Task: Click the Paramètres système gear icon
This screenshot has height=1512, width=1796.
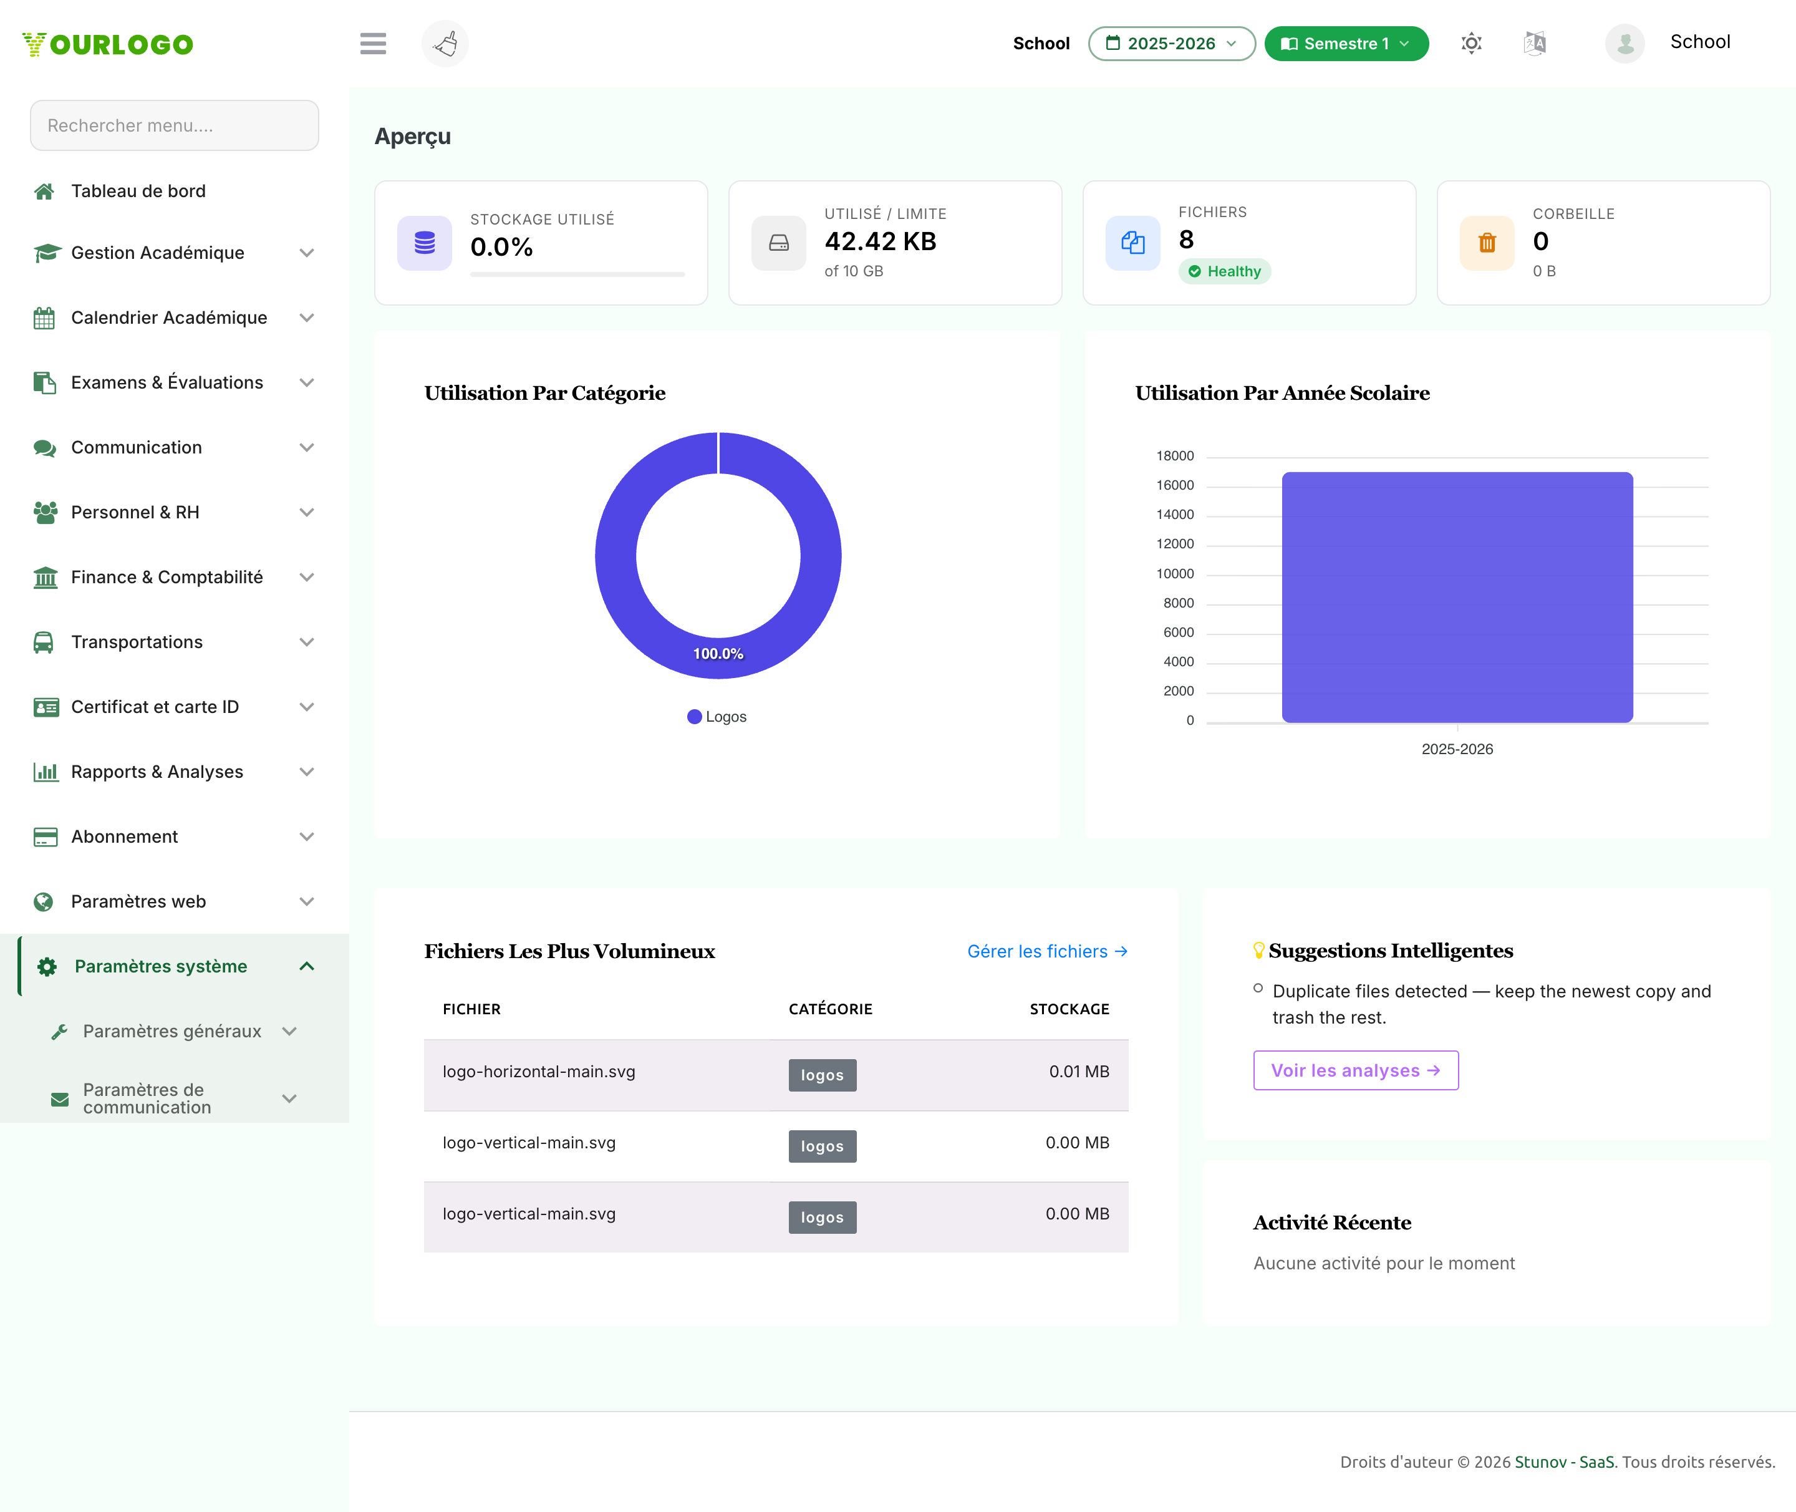Action: (47, 967)
